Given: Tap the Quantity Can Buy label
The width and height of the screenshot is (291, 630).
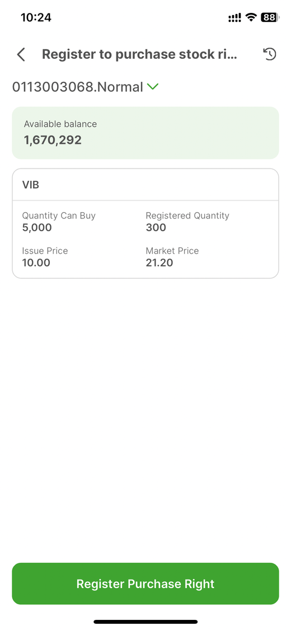Looking at the screenshot, I should 59,216.
